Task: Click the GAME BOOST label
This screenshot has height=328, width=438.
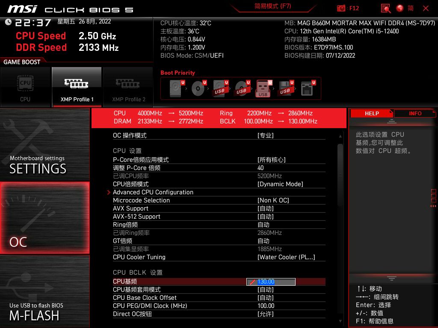Action: pyautogui.click(x=22, y=62)
